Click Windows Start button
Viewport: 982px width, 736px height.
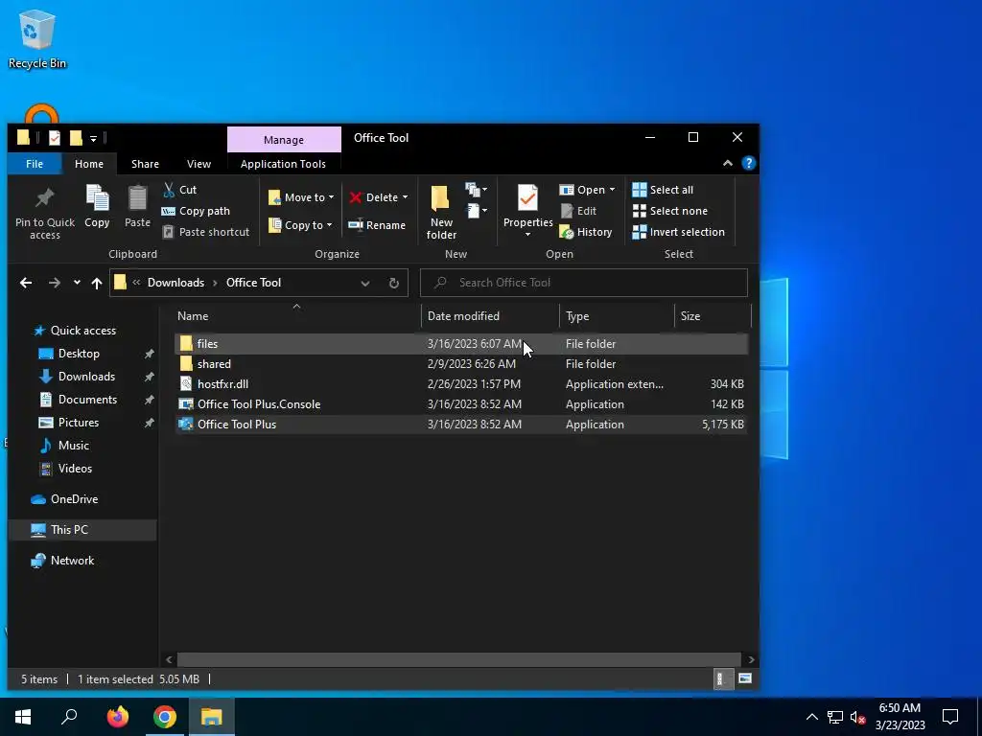point(23,717)
